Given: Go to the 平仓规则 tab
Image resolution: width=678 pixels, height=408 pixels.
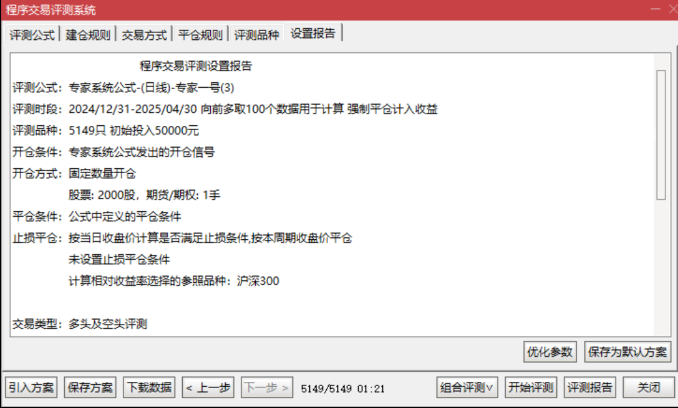Looking at the screenshot, I should pyautogui.click(x=200, y=34).
